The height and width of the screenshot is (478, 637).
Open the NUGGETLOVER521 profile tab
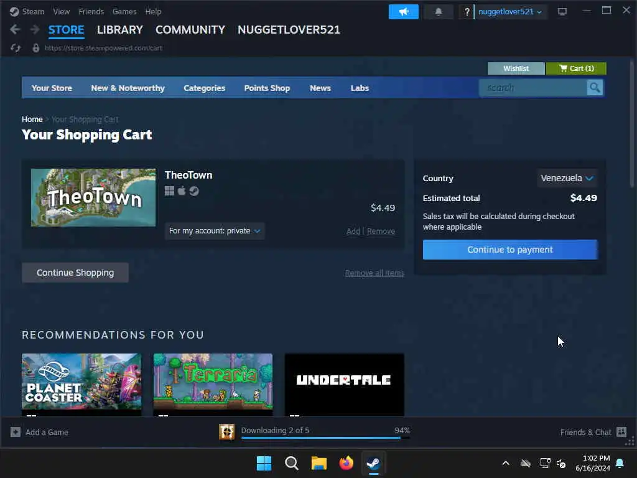tap(289, 30)
